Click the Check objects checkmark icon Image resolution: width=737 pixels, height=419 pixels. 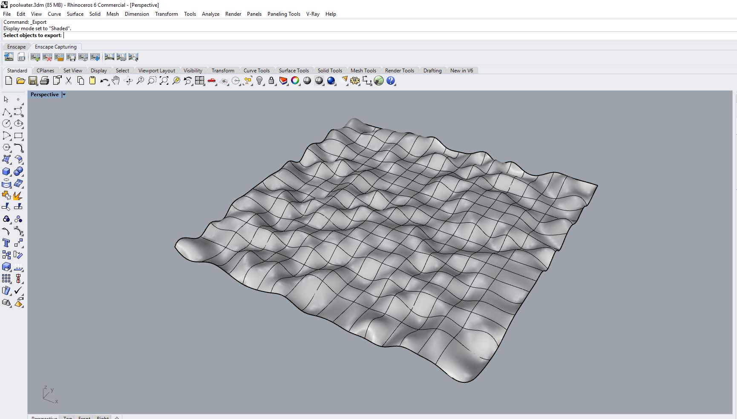(18, 290)
